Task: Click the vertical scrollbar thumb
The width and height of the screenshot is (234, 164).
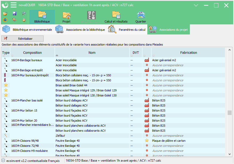Action: (x=229, y=113)
